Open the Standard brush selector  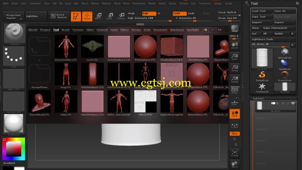tap(14, 34)
